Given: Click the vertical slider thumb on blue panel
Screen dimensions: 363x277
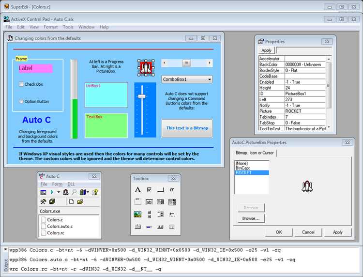Looking at the screenshot, I should click(x=142, y=96).
